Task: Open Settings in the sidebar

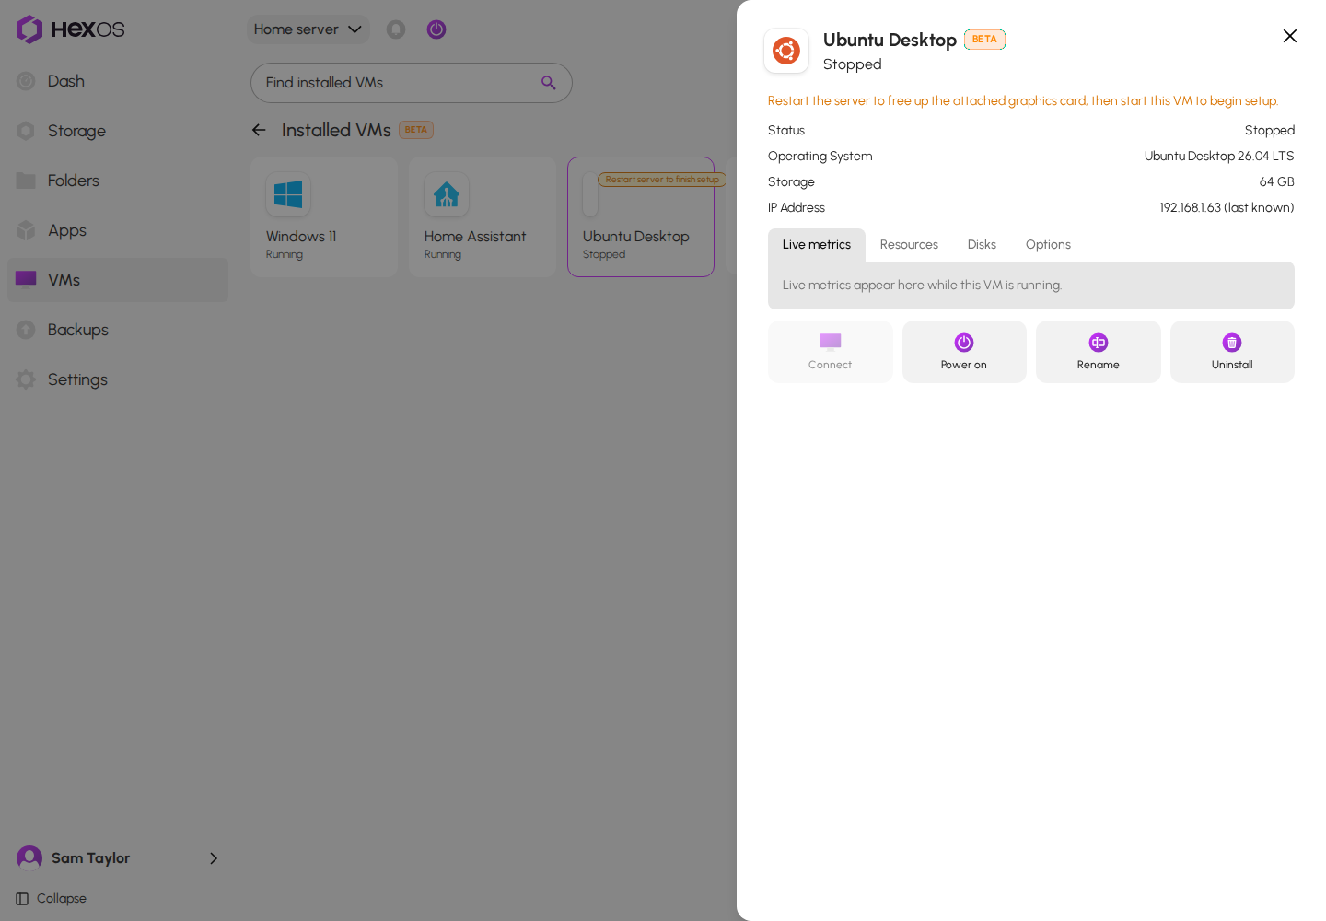Action: coord(118,379)
